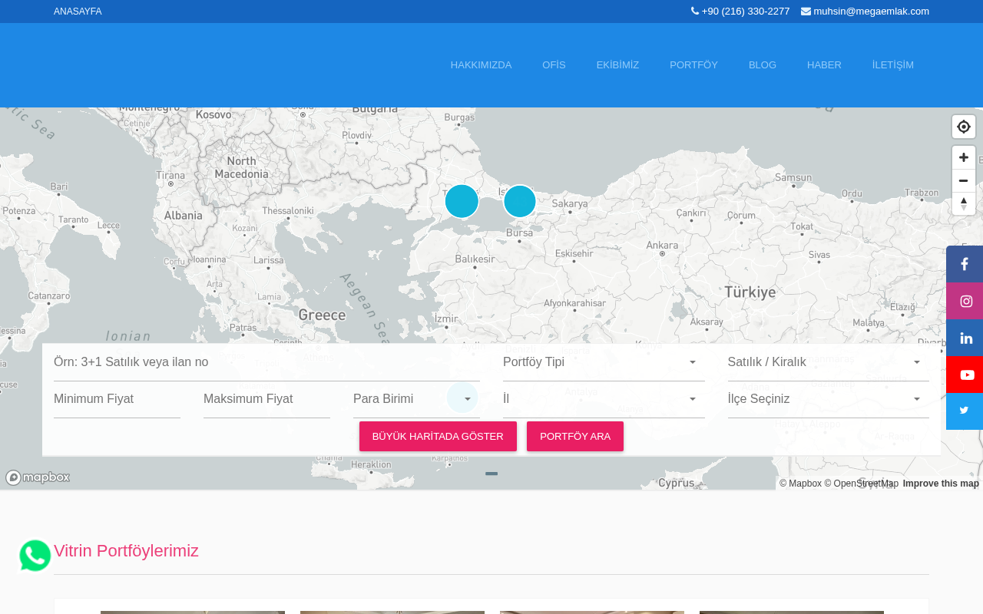Click the Vitrin Portföylerimiz heading
The image size is (983, 614).
pos(126,551)
